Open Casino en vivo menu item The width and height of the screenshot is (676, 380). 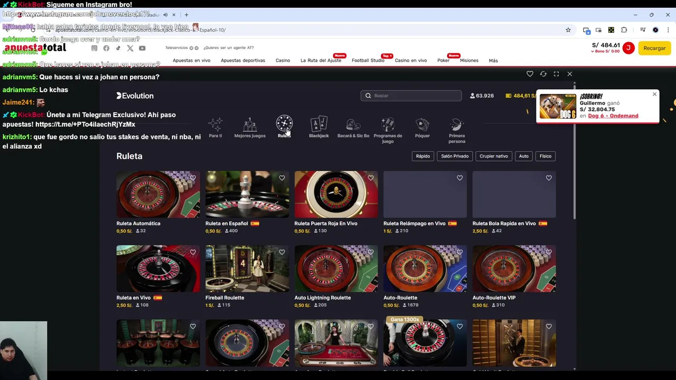(x=411, y=61)
